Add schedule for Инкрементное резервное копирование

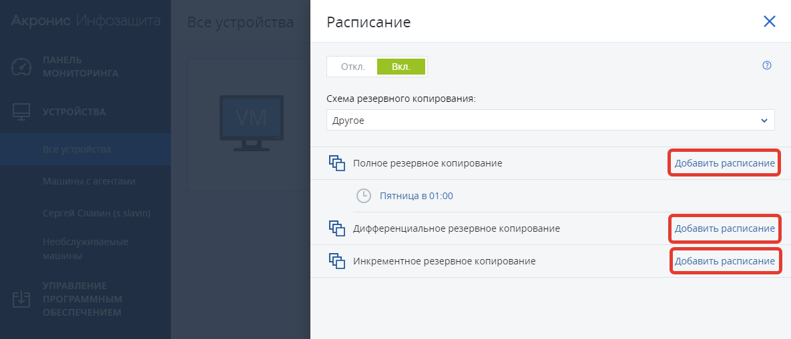tap(724, 261)
